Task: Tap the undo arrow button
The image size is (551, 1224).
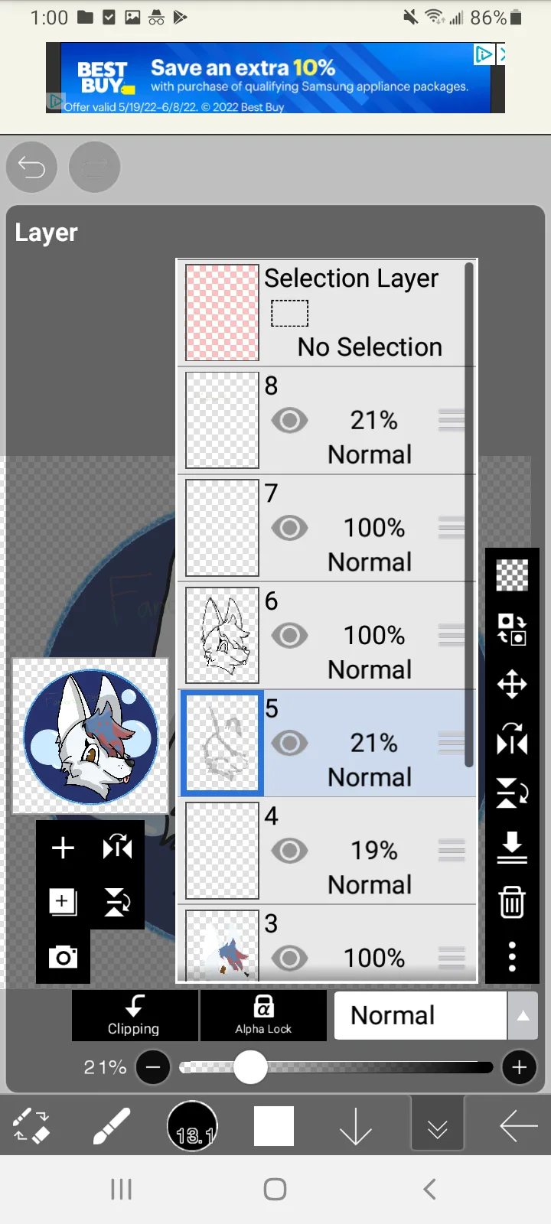Action: [31, 167]
